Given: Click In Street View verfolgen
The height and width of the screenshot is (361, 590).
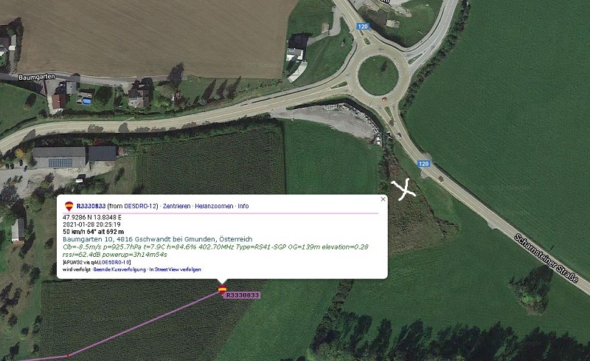Looking at the screenshot, I should click(x=175, y=269).
